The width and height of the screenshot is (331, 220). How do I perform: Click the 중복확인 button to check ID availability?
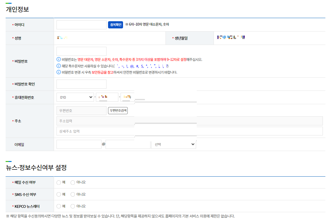115,25
